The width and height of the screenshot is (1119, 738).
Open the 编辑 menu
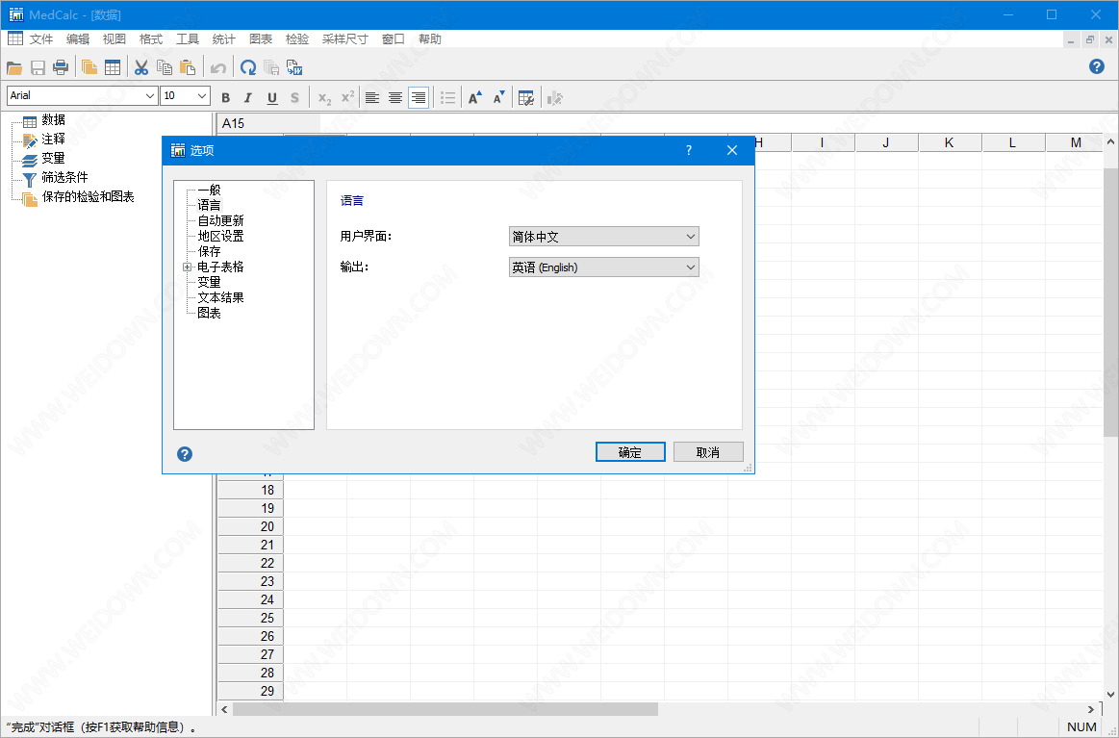[x=78, y=39]
